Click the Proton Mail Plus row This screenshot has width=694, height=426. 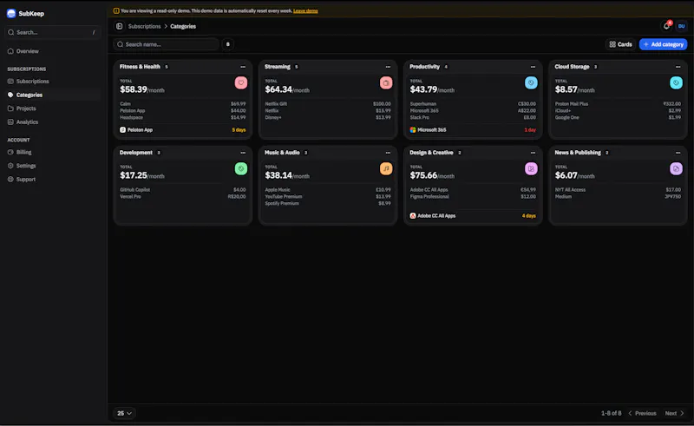[x=618, y=103]
